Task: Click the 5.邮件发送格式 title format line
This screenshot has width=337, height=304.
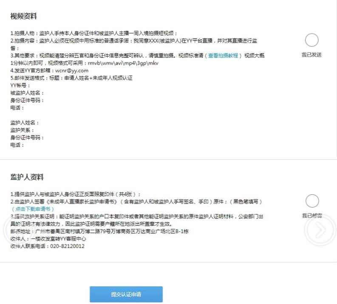Action: point(71,78)
